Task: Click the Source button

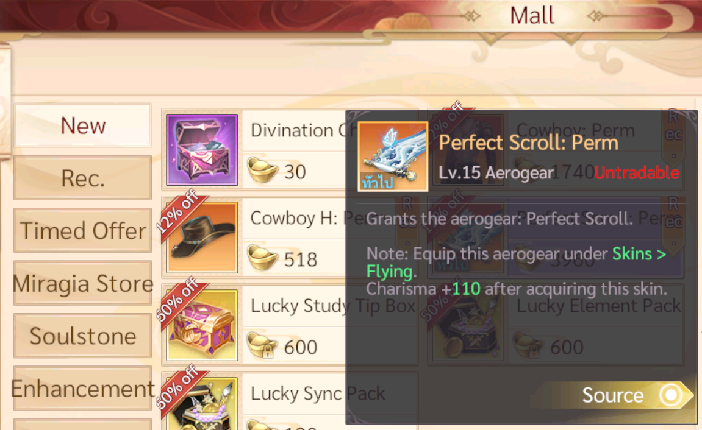Action: tap(614, 395)
